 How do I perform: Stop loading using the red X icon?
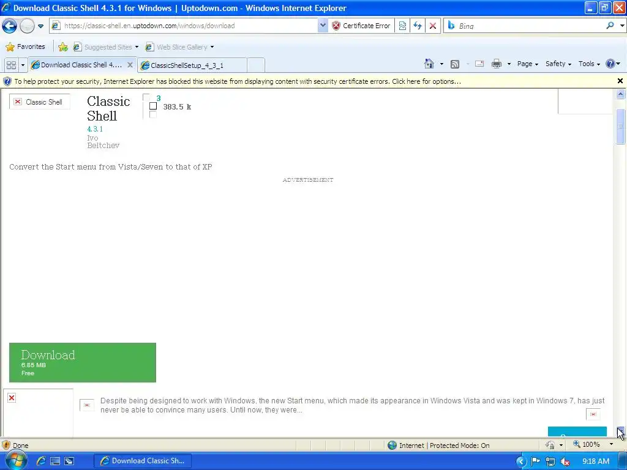click(433, 26)
